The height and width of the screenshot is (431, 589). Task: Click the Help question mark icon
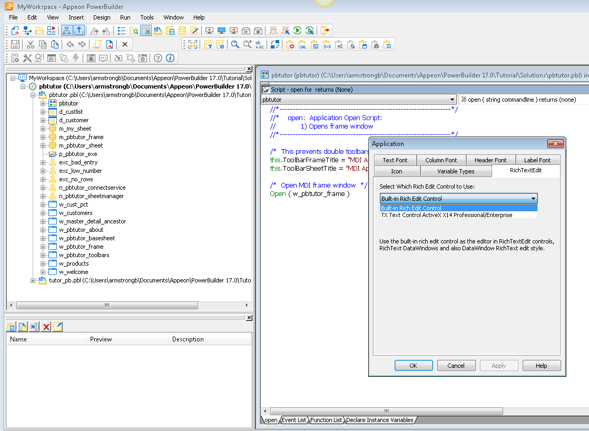(x=158, y=58)
